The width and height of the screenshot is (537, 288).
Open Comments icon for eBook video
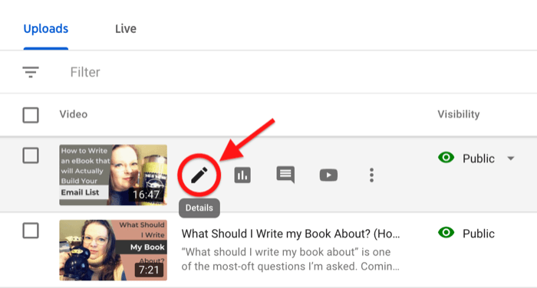click(285, 175)
